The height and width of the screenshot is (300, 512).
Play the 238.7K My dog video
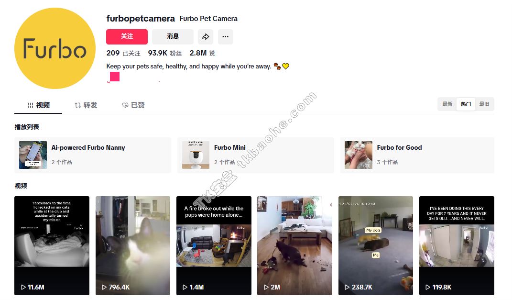375,246
